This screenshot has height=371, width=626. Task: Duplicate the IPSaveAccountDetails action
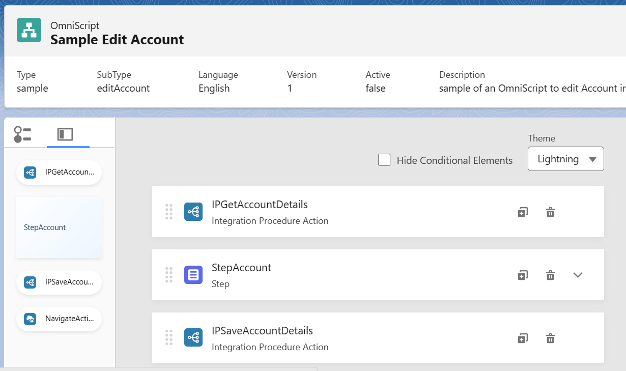(x=522, y=337)
